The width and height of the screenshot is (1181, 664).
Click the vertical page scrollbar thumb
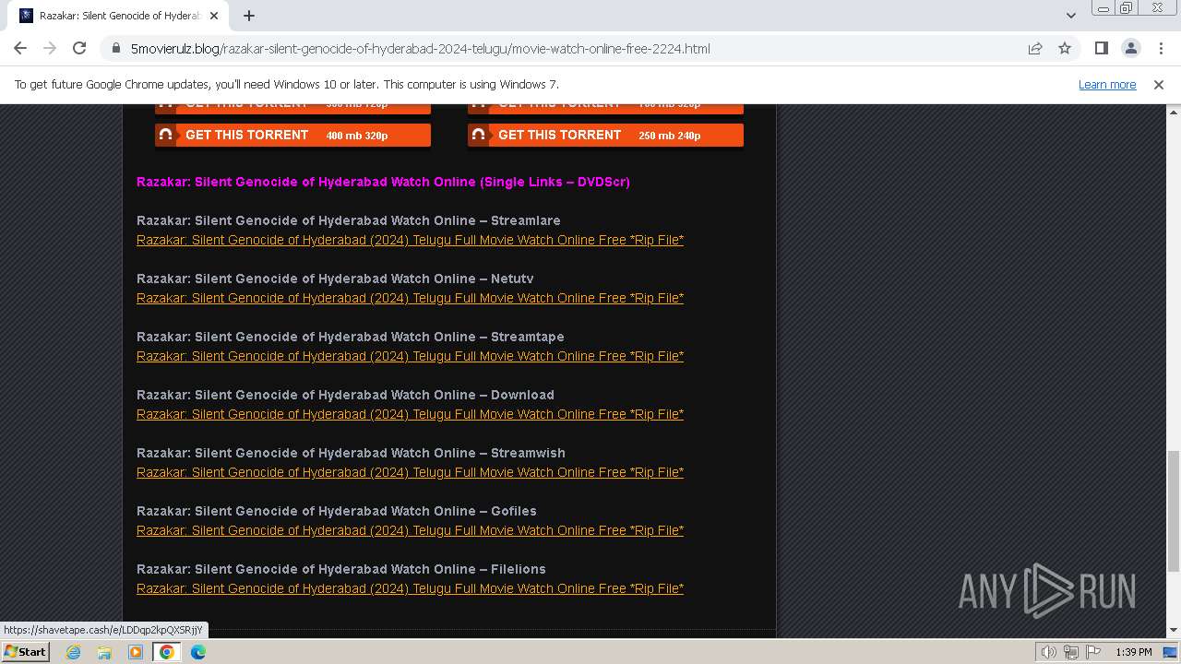pos(1174,511)
